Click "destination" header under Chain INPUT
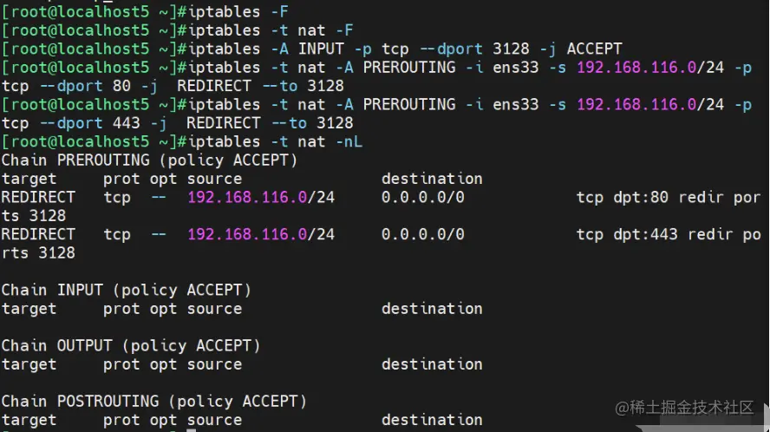Image resolution: width=770 pixels, height=432 pixels. [x=432, y=309]
